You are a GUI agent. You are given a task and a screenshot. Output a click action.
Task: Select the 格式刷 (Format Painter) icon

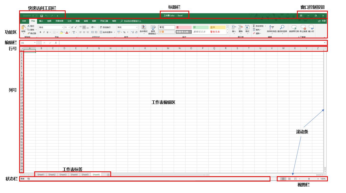tap(29, 33)
